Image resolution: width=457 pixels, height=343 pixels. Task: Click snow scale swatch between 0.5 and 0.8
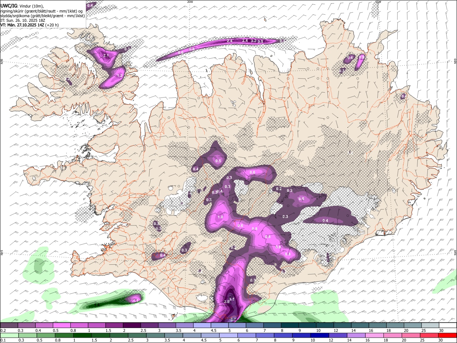(x=62, y=325)
